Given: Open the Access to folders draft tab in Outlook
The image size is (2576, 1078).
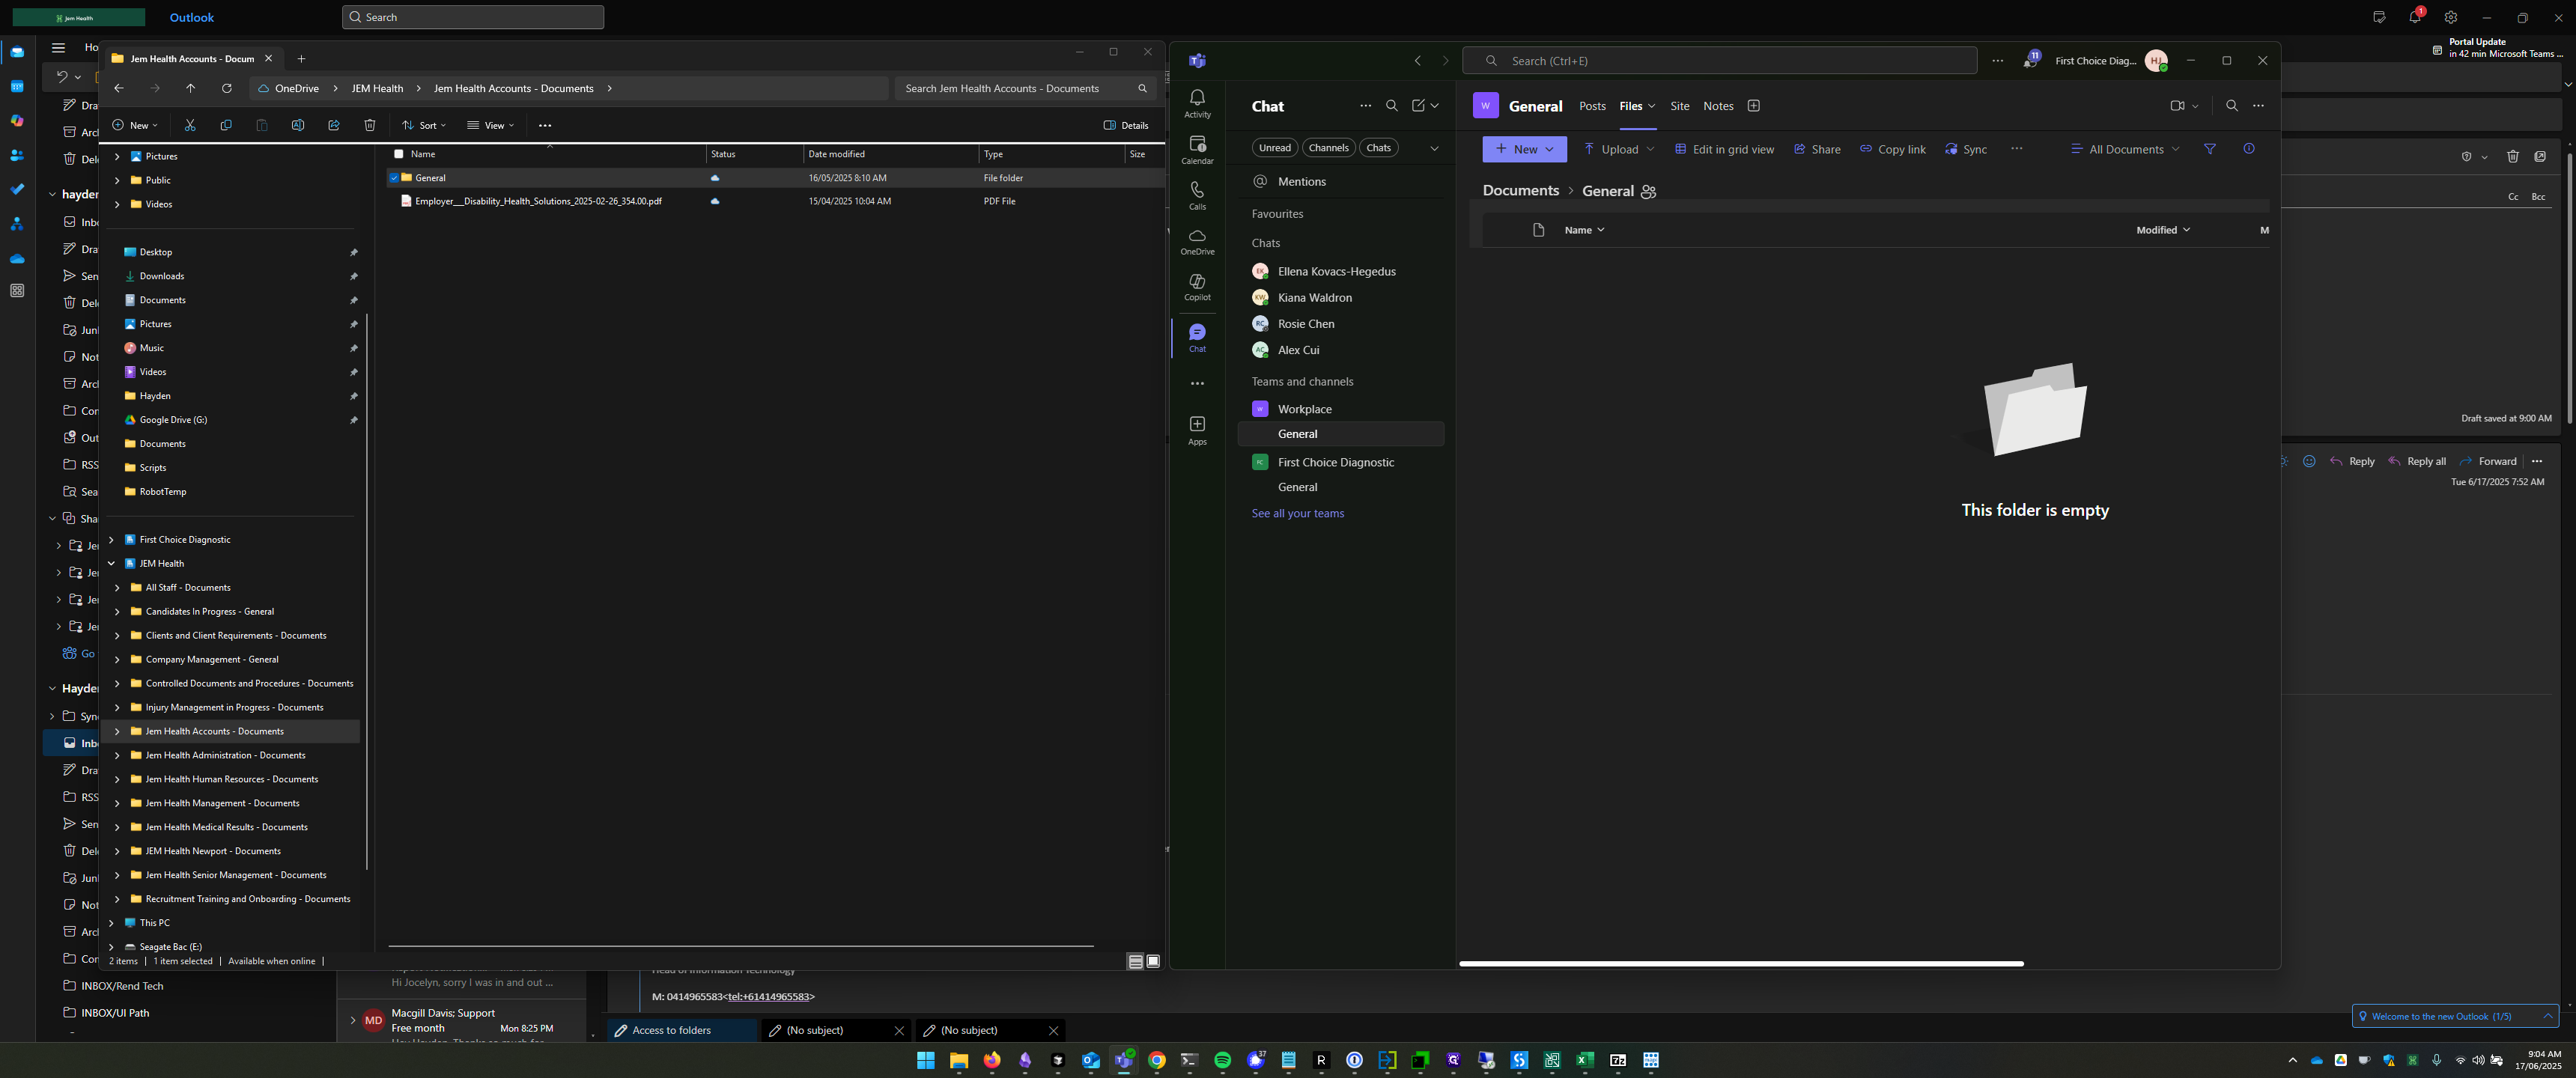Looking at the screenshot, I should point(682,1030).
